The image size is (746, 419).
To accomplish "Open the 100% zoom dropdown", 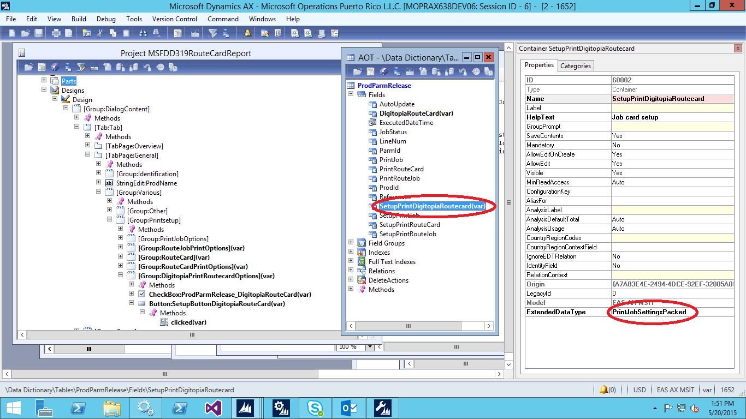I will pyautogui.click(x=369, y=346).
